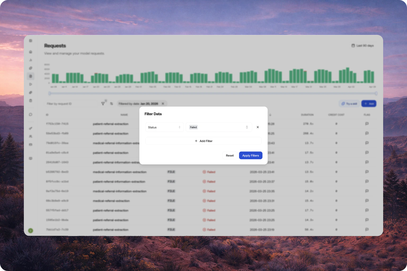Open the Last 90 days date picker
Image resolution: width=407 pixels, height=271 pixels.
[363, 46]
